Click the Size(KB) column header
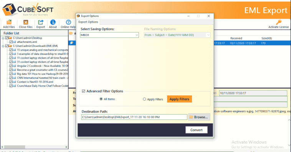 pos(266,38)
